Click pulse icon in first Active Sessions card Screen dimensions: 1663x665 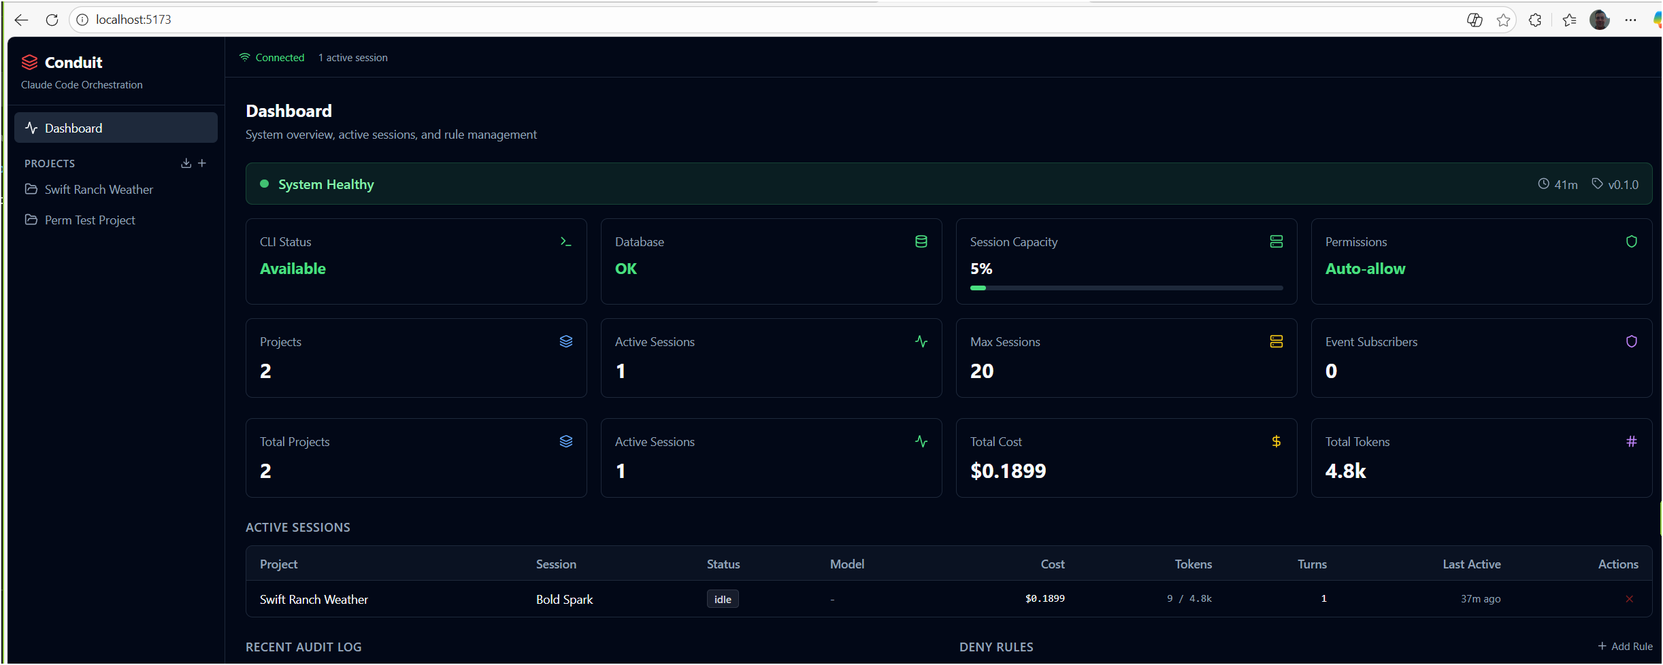coord(921,341)
